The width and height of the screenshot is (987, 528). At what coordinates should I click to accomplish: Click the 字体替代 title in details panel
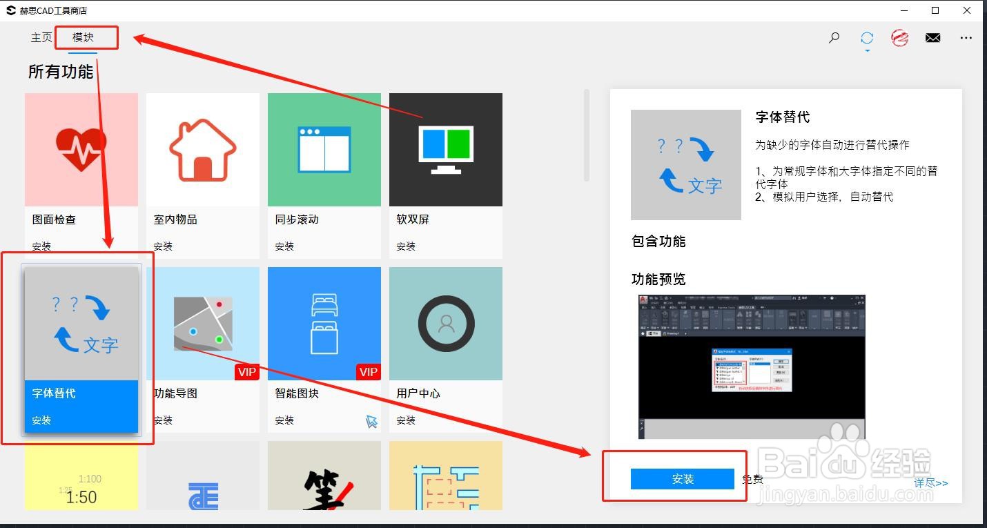point(783,117)
